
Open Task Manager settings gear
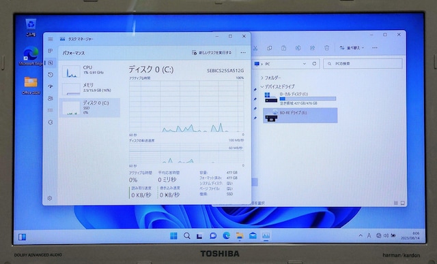[x=50, y=198]
